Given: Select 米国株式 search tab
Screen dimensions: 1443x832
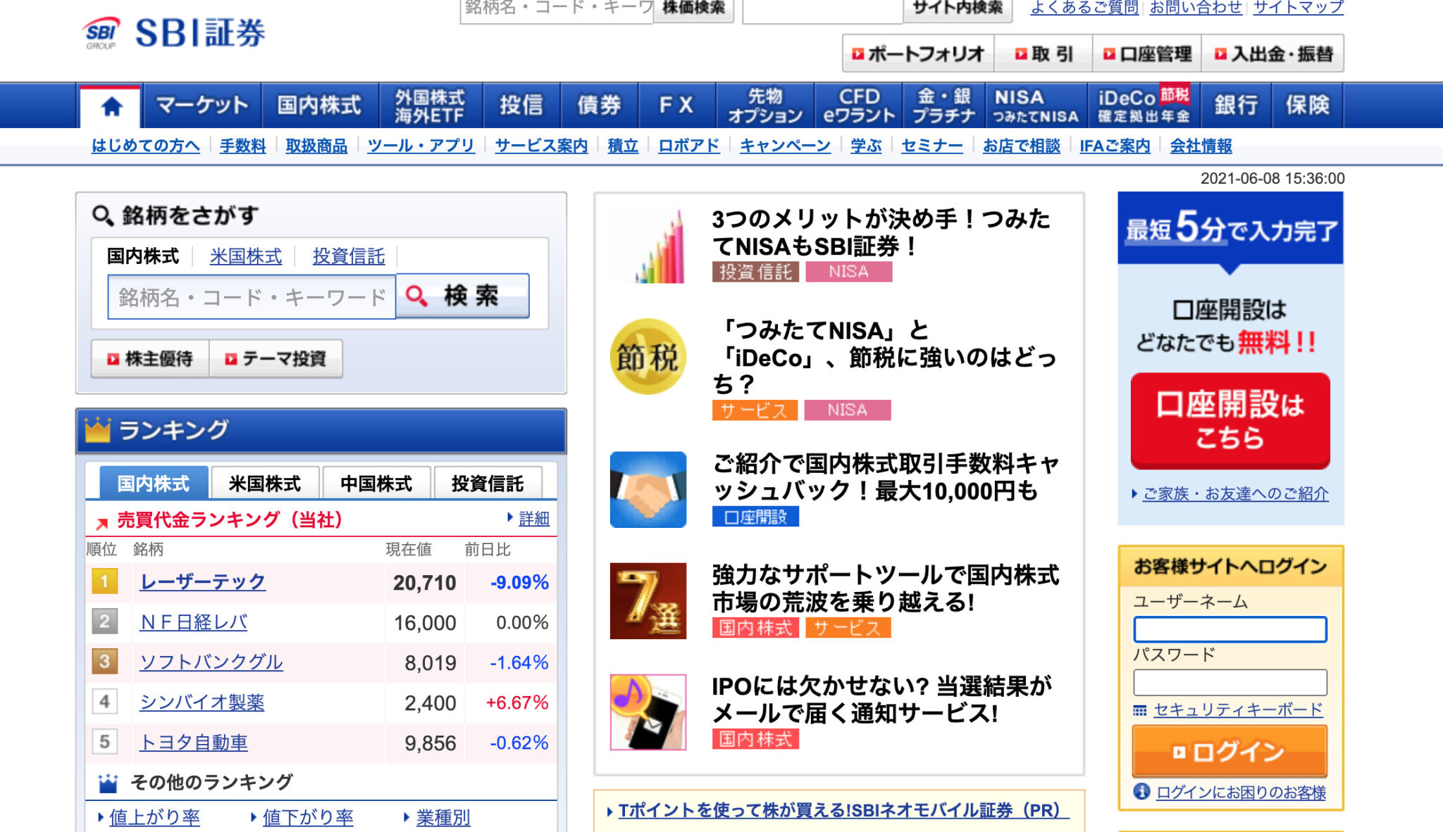Looking at the screenshot, I should 246,256.
